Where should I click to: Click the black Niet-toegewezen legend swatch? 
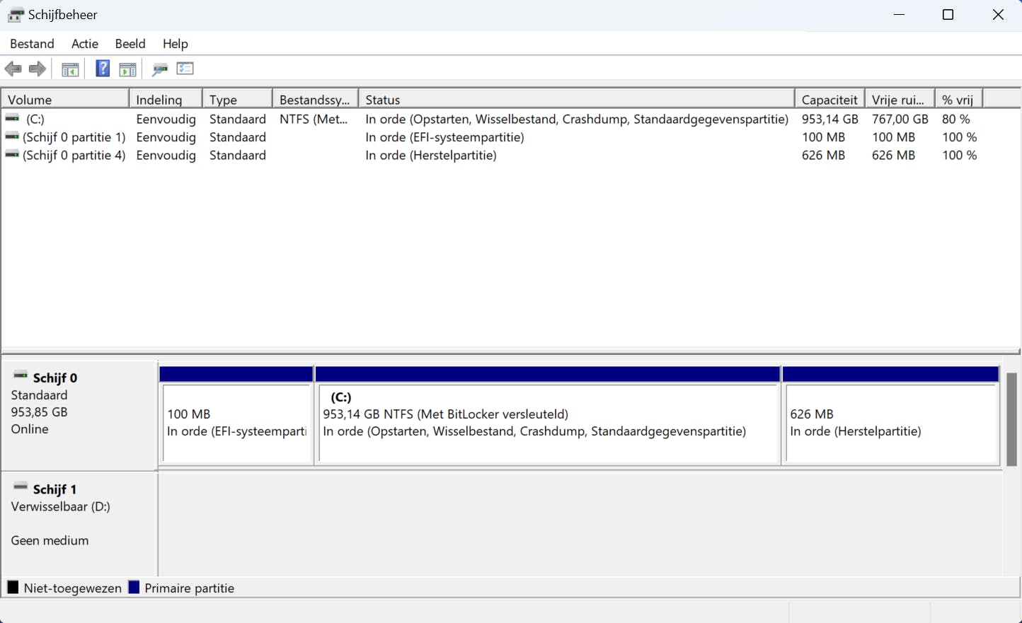[13, 587]
